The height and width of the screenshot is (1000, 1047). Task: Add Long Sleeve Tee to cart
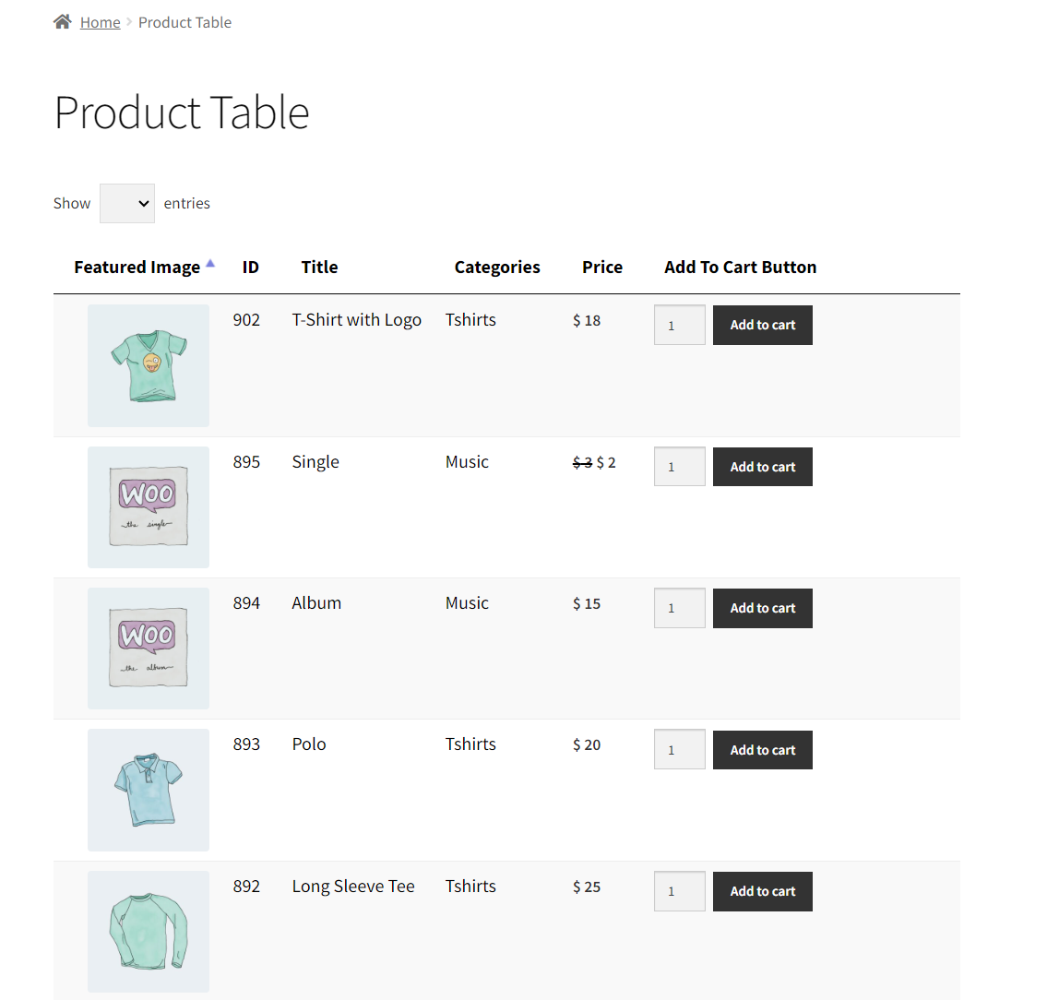pyautogui.click(x=762, y=891)
